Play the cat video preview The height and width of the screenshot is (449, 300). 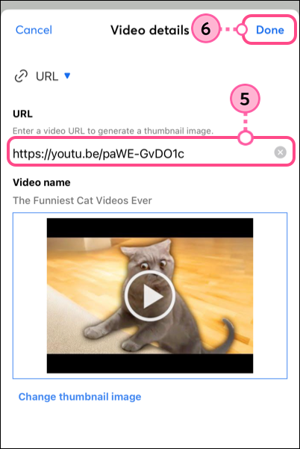(x=149, y=295)
